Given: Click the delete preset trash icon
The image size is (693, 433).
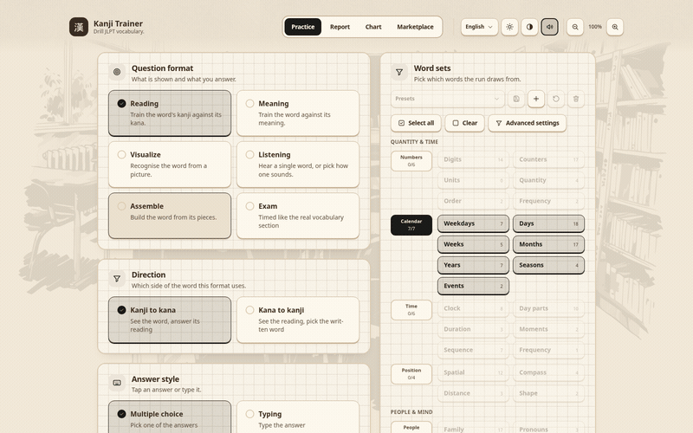Looking at the screenshot, I should coord(575,99).
